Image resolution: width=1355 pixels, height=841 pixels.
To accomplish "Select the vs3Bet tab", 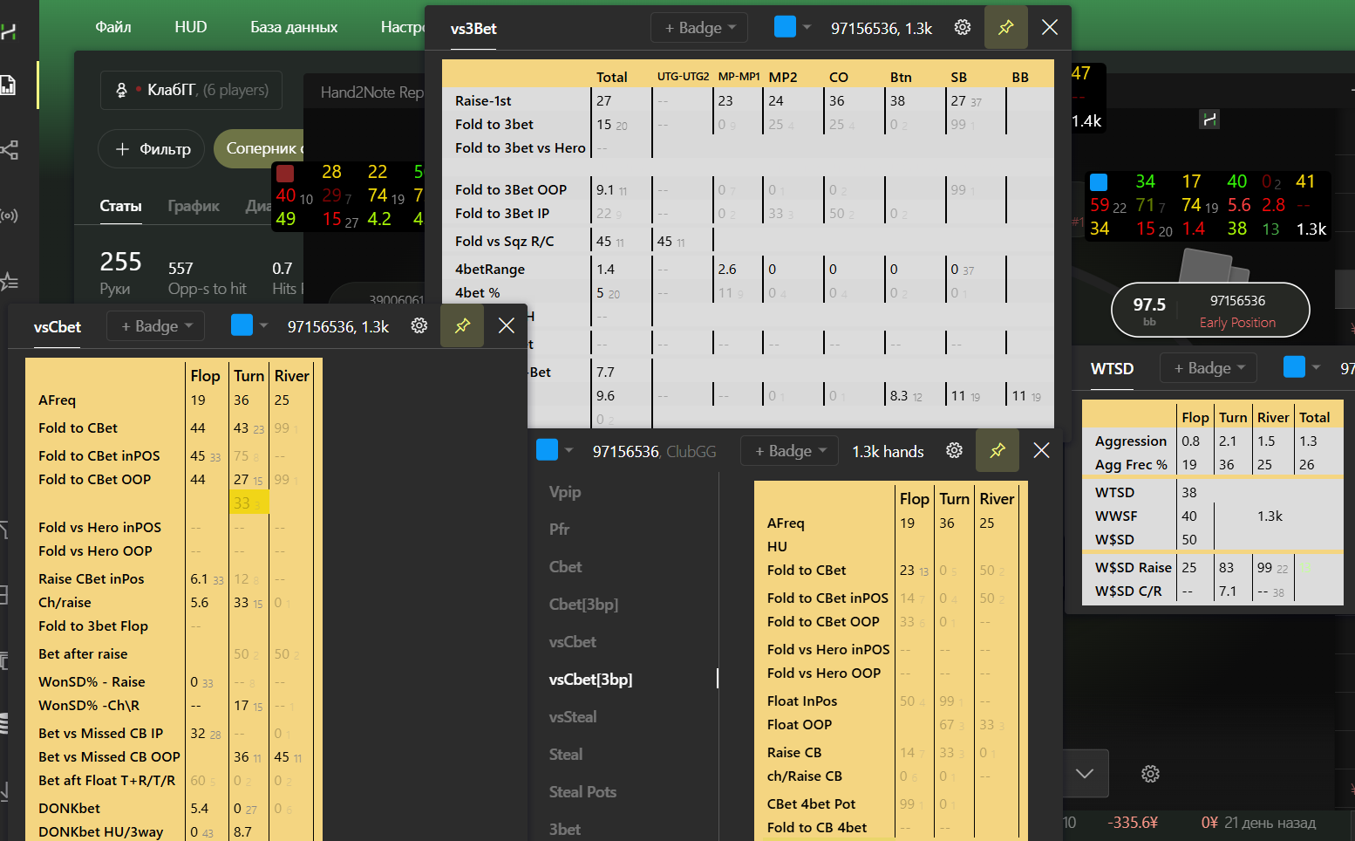I will point(473,29).
